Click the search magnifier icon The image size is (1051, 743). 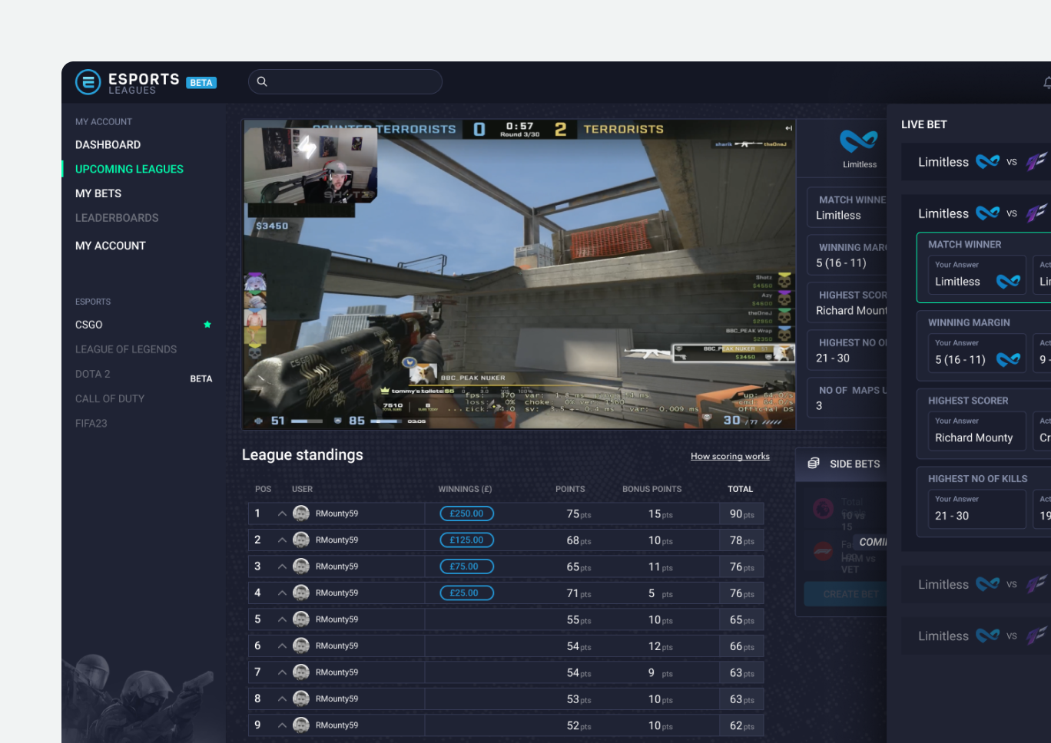[262, 81]
